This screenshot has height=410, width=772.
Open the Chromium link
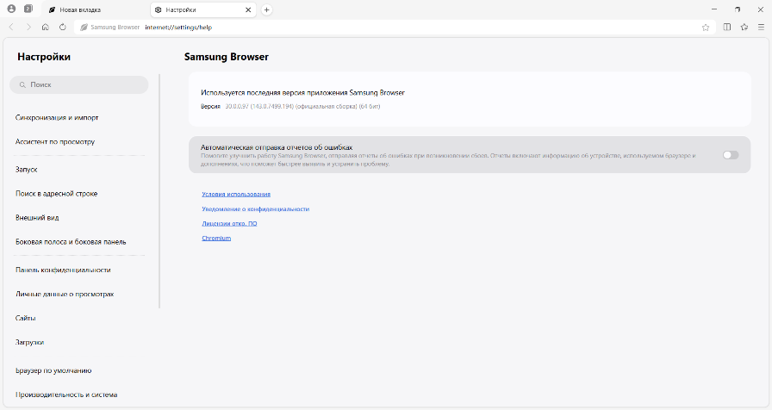pyautogui.click(x=216, y=239)
